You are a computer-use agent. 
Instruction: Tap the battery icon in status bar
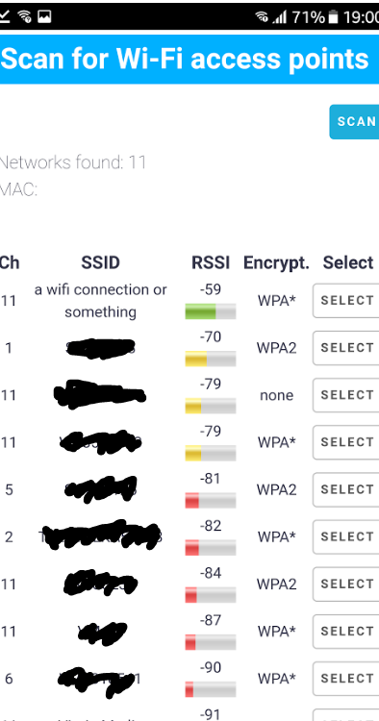pos(334,17)
